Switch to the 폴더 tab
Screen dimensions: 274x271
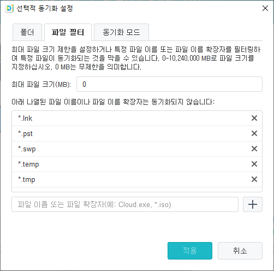pyautogui.click(x=27, y=32)
